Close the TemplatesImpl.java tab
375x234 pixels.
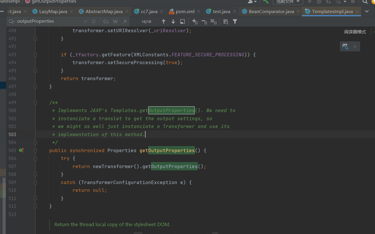click(357, 12)
